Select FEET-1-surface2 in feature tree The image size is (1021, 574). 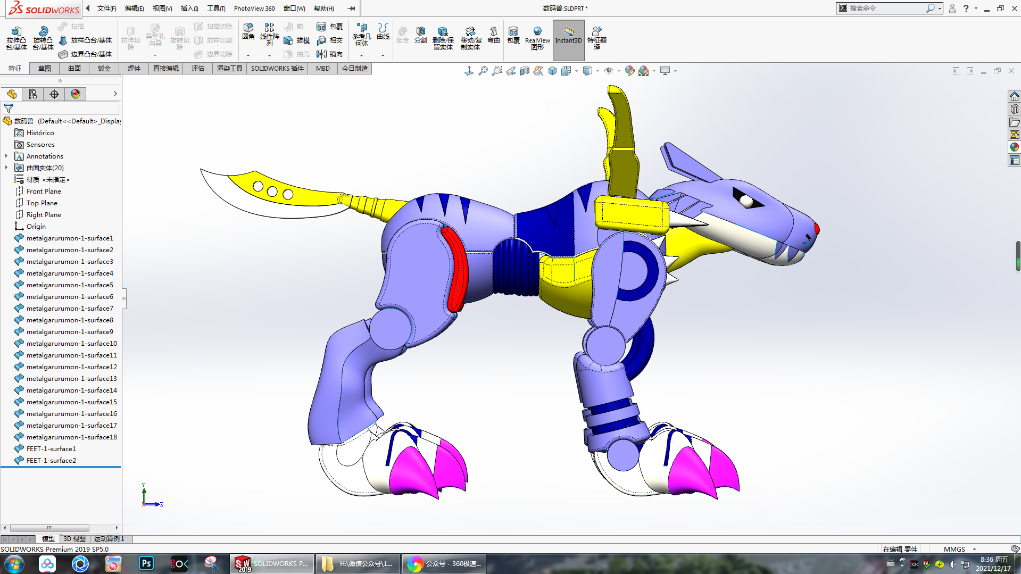coord(51,461)
